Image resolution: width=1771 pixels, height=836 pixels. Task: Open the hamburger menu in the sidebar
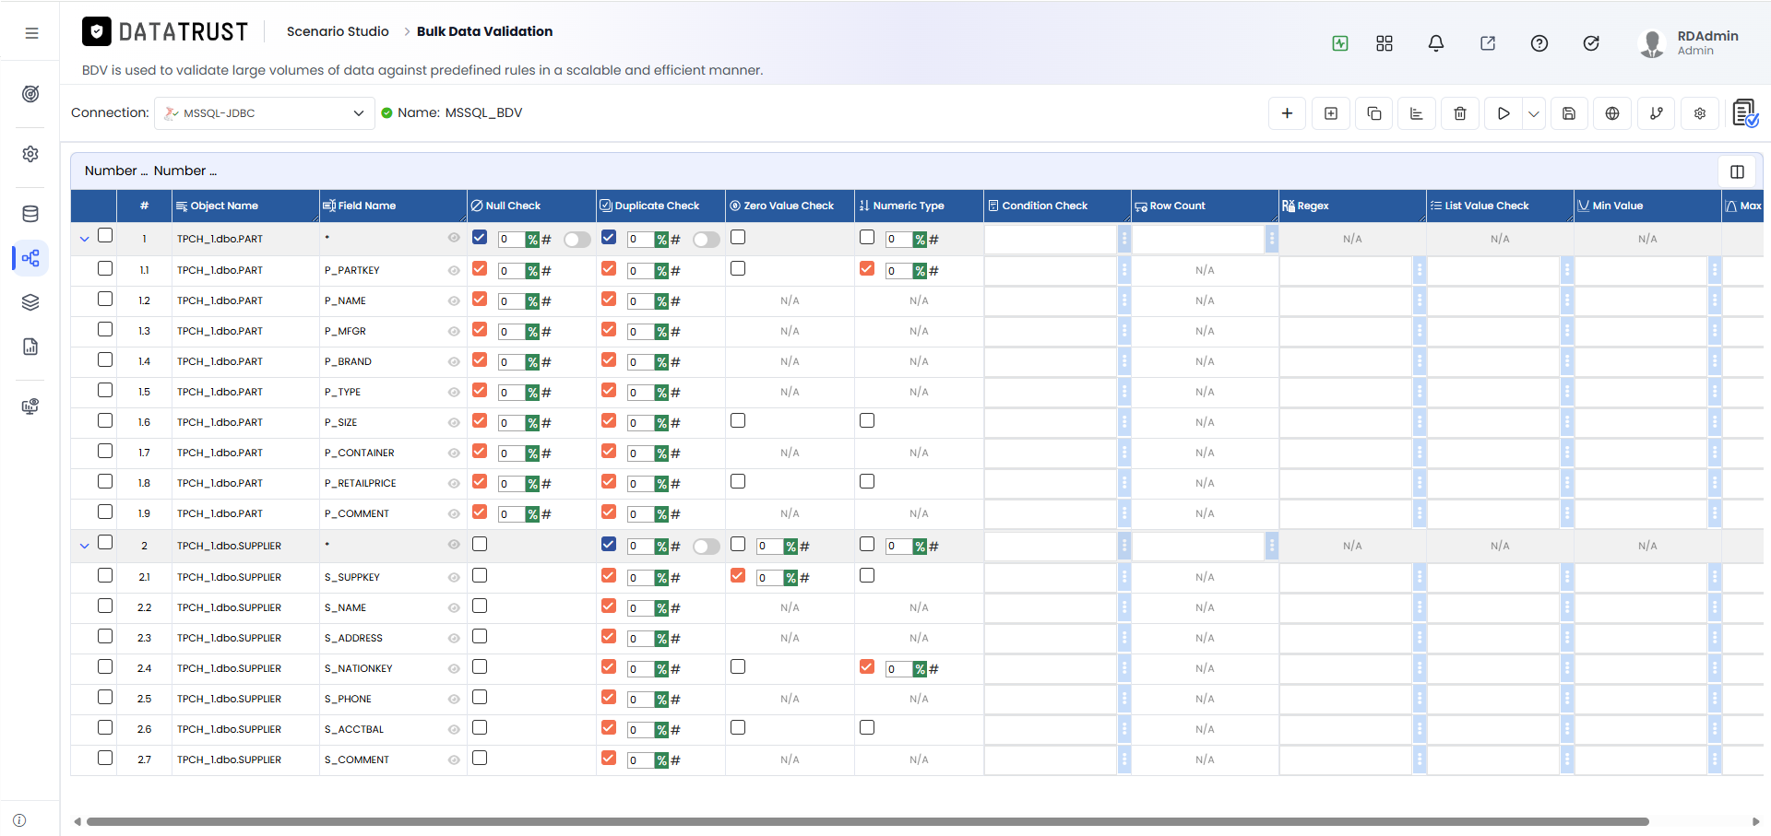pyautogui.click(x=31, y=33)
